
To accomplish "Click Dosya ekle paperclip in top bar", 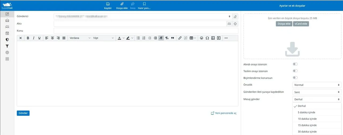I will coord(122,4).
